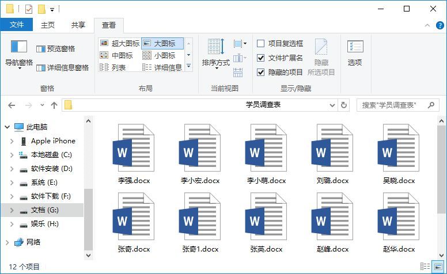447x274 pixels.
Task: Click the search magnifier icon
Action: point(431,105)
